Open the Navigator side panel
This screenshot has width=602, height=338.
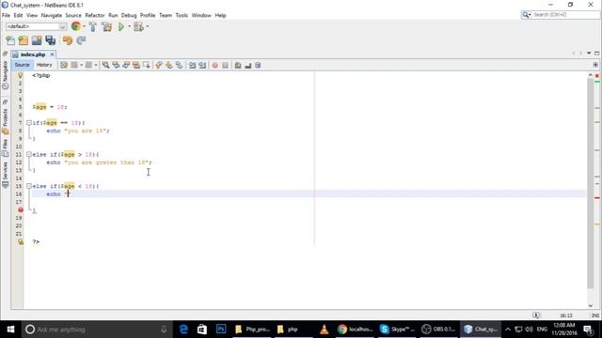pyautogui.click(x=5, y=75)
